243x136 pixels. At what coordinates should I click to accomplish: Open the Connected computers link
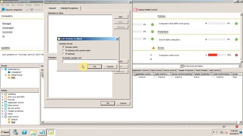point(7,32)
